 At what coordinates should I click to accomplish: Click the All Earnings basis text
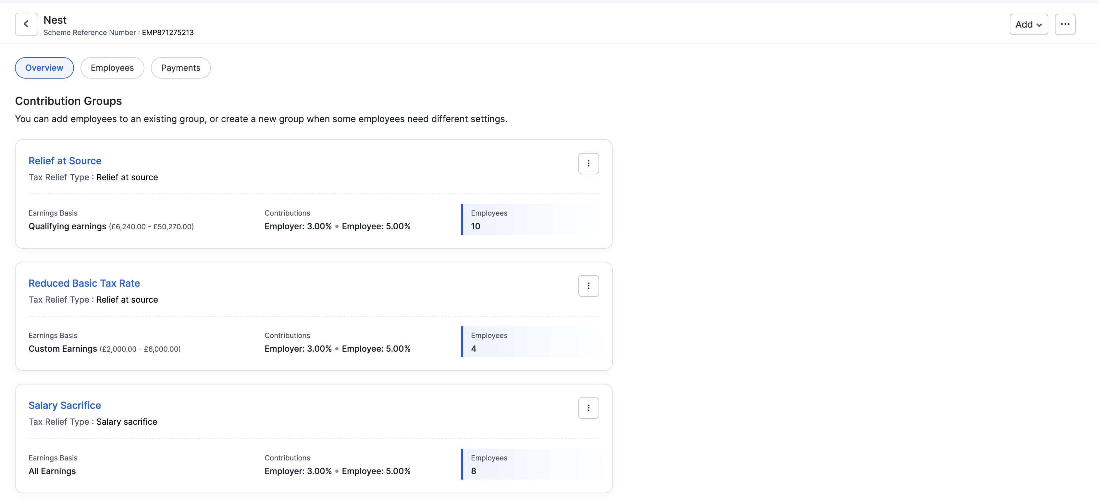(52, 471)
